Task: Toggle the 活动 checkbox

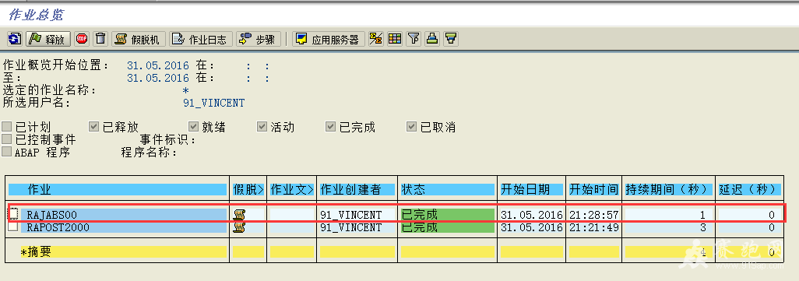Action: pyautogui.click(x=262, y=126)
